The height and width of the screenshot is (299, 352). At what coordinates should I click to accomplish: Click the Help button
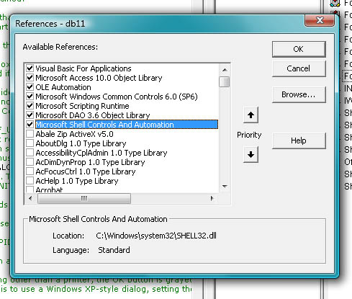299,140
